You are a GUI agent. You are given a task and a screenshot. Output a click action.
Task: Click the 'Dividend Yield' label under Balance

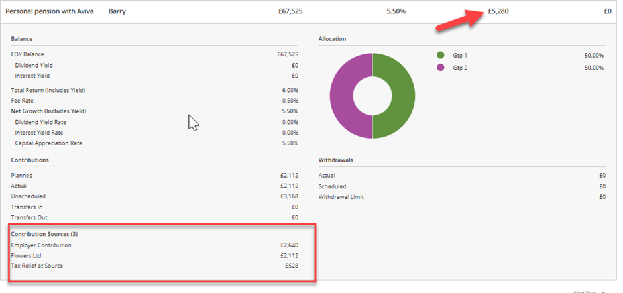(34, 65)
